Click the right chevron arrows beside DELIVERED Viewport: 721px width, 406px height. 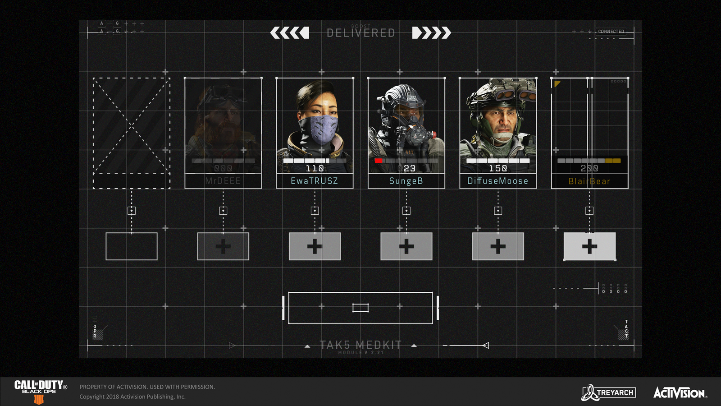431,33
